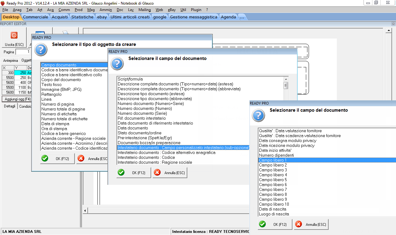The height and width of the screenshot is (235, 396).
Task: Open the Util menu
Action: pyautogui.click(x=183, y=10)
